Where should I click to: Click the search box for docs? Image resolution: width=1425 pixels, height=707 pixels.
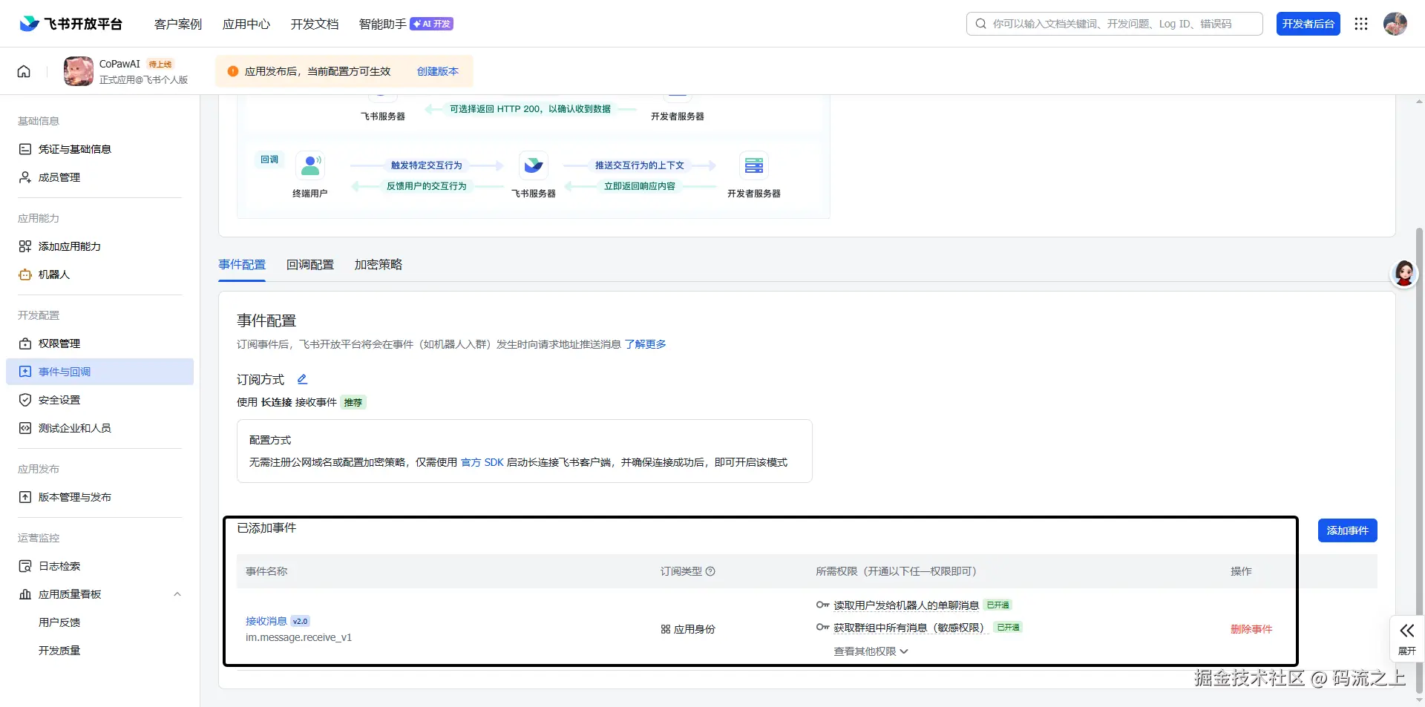tap(1115, 24)
